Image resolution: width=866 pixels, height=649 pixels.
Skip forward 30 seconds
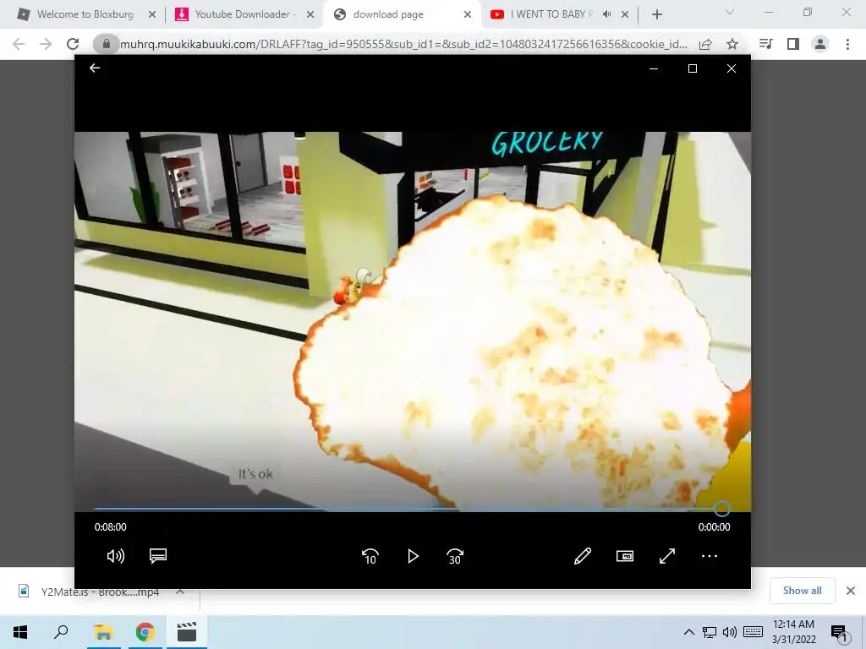pos(454,556)
